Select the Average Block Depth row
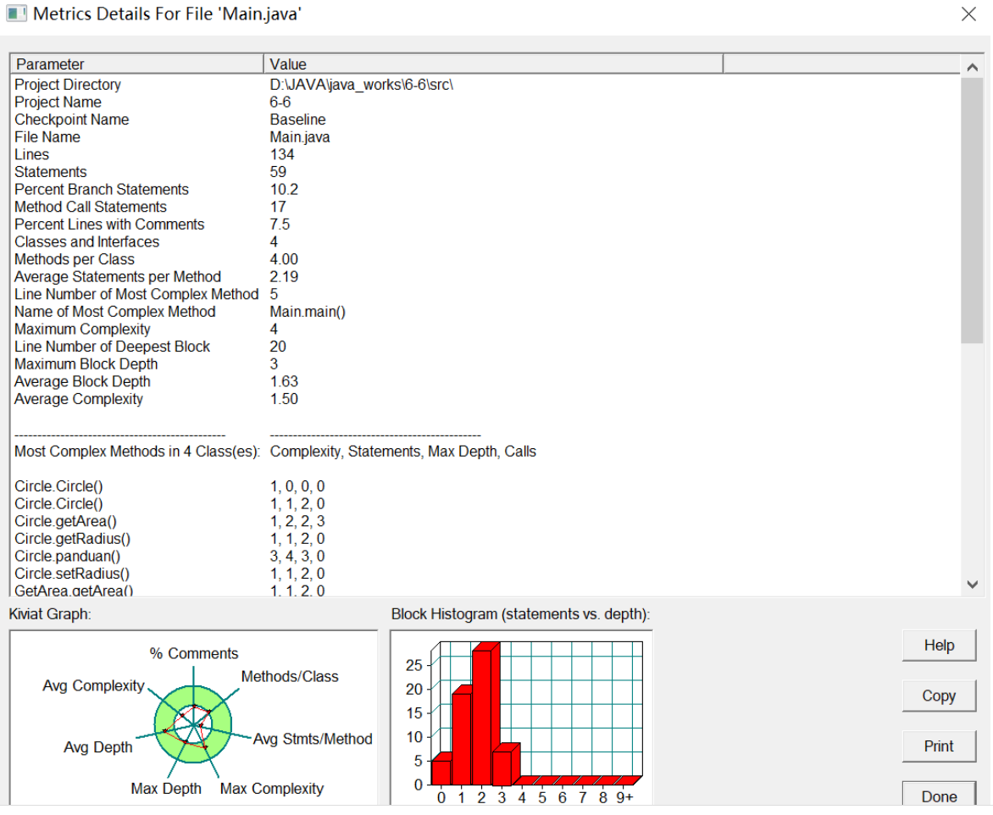Viewport: 993px width, 815px height. (485, 382)
